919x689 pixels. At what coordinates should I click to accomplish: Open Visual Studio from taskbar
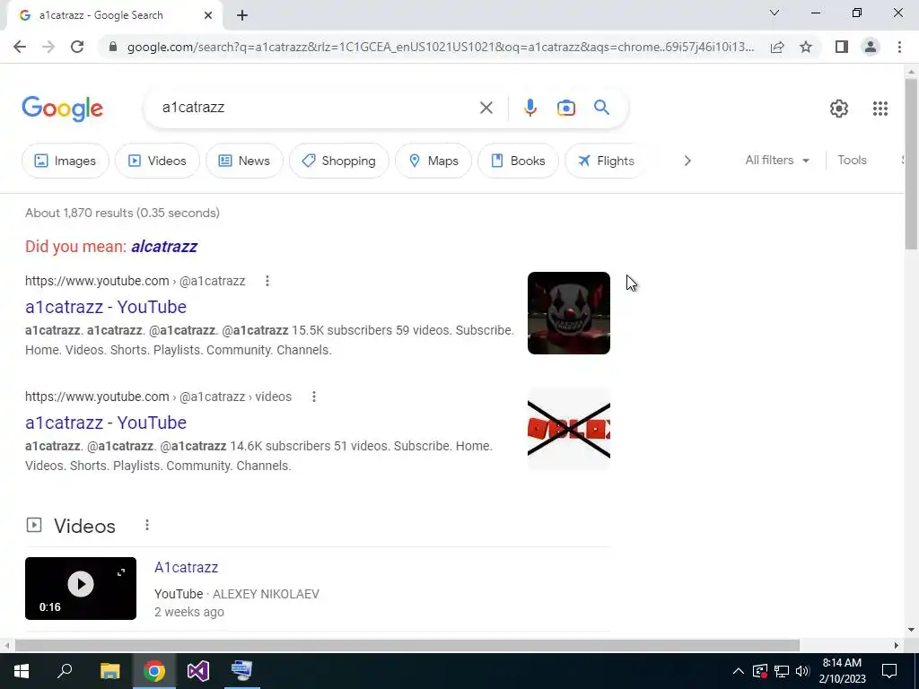tap(198, 670)
